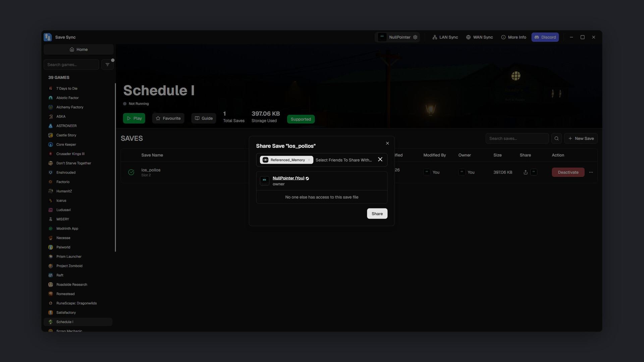Screen dimensions: 644x362
Task: Mark Schedule I as Favourite
Action: tap(168, 118)
